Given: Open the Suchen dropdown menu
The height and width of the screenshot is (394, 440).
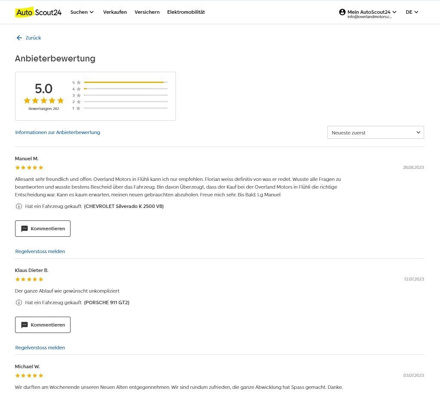Looking at the screenshot, I should pos(82,12).
